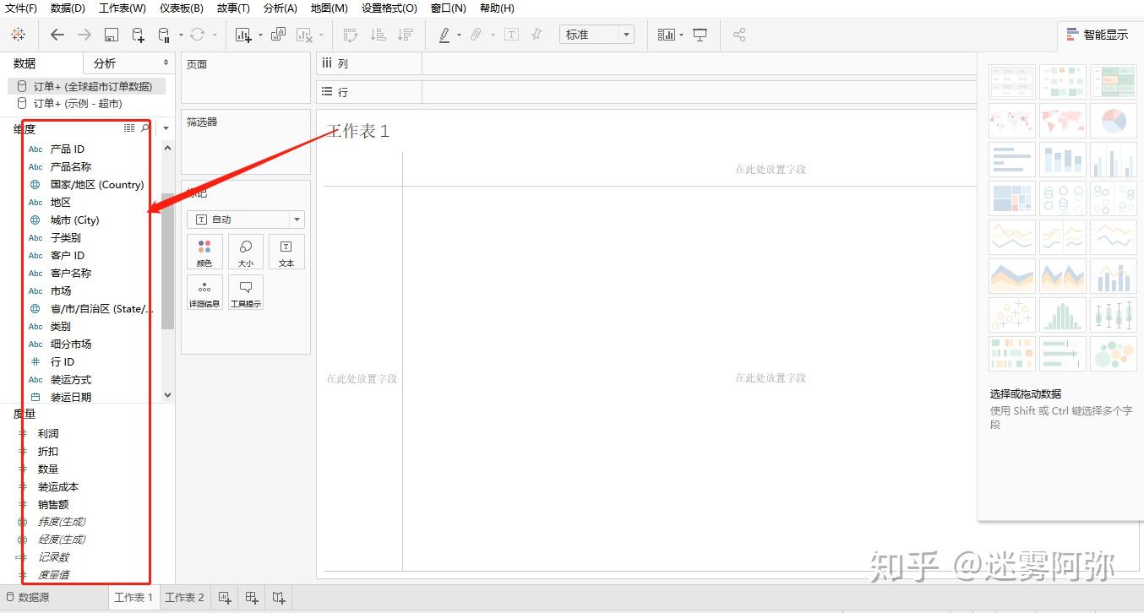Select the 产品名称 dimension field
Viewport: 1144px width, 613px height.
71,167
